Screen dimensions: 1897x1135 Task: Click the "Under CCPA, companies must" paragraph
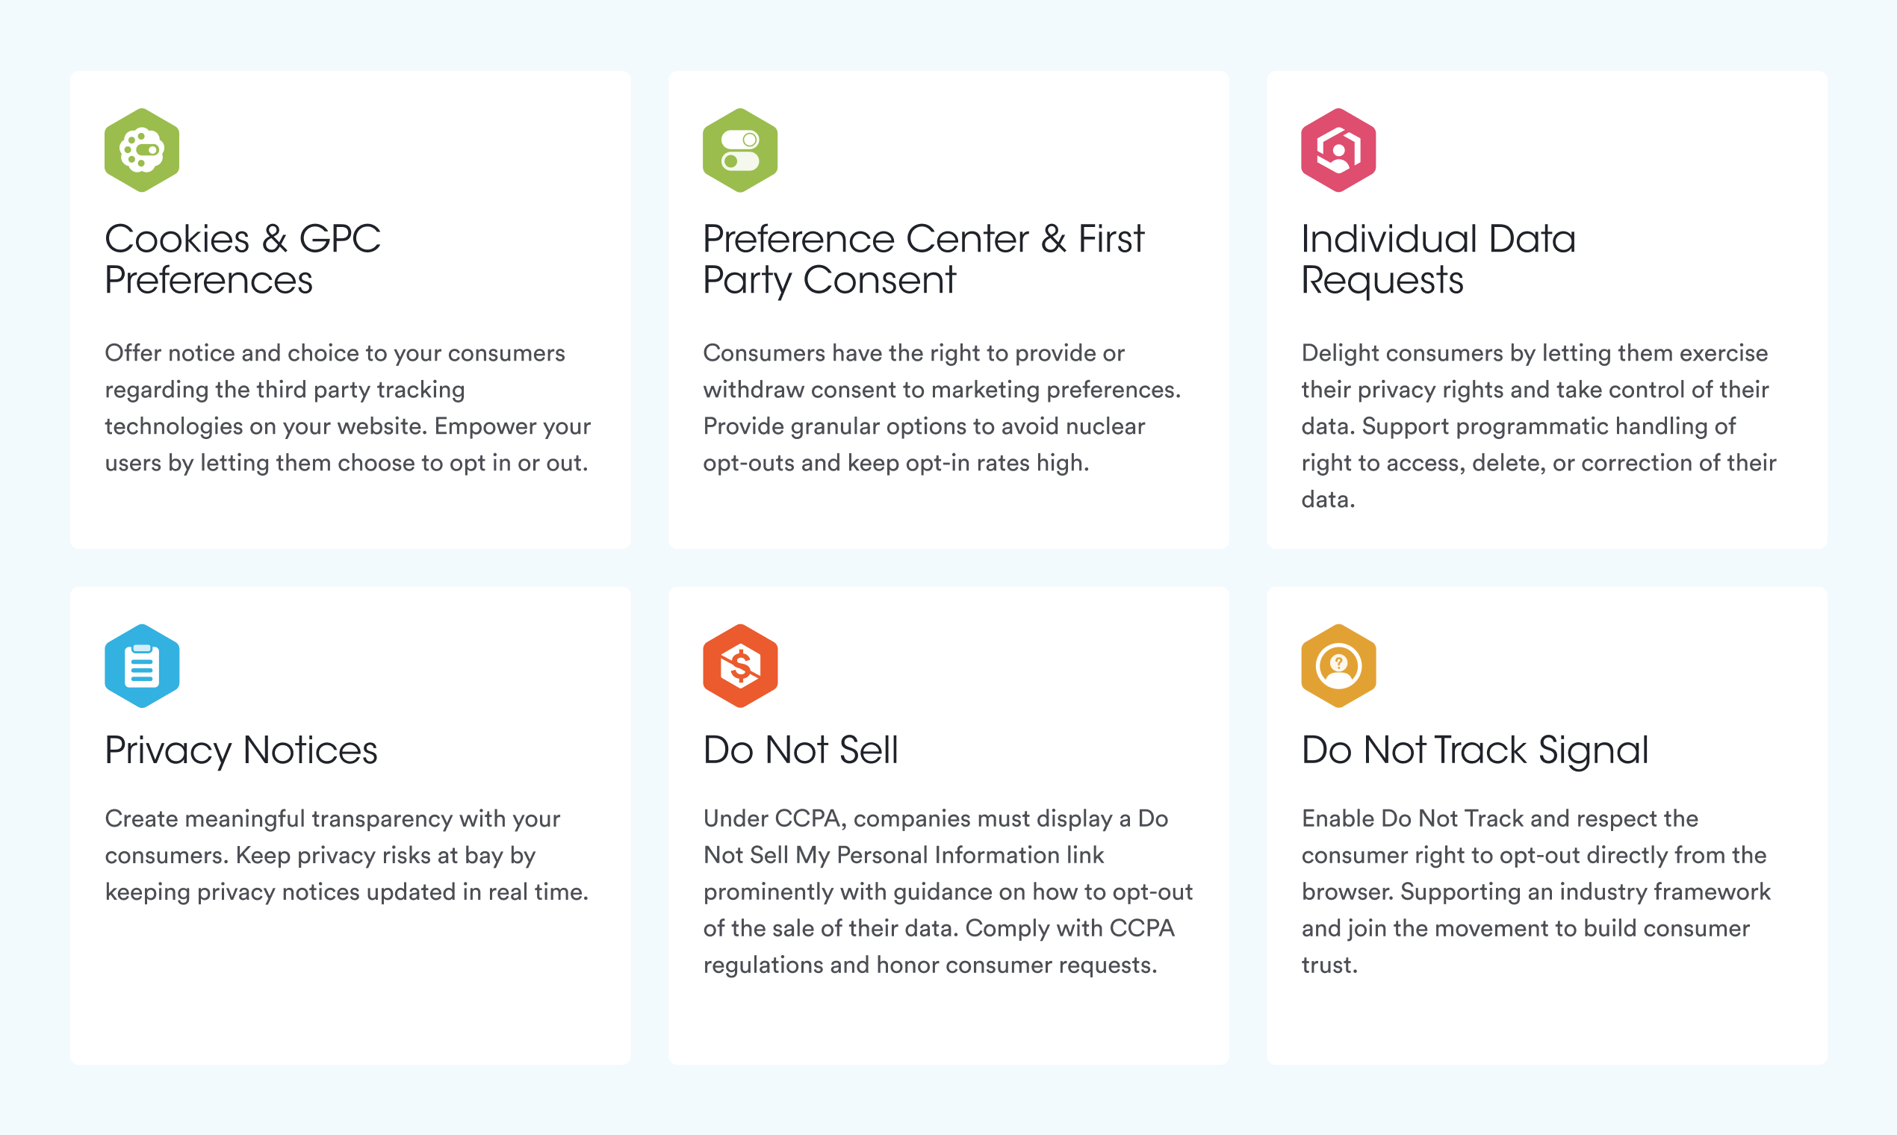pyautogui.click(x=947, y=891)
